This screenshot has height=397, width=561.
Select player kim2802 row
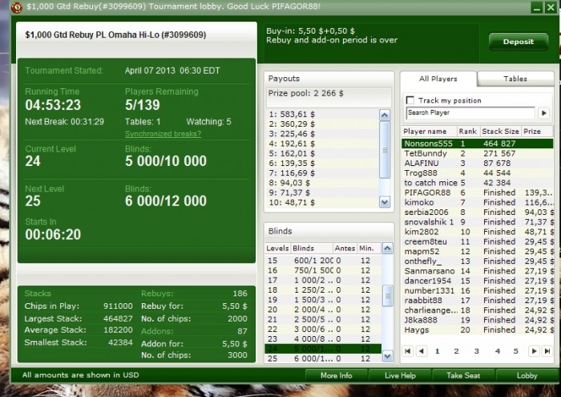point(478,232)
